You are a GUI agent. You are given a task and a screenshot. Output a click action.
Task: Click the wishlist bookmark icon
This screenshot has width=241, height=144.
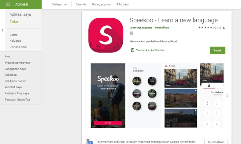point(133,50)
